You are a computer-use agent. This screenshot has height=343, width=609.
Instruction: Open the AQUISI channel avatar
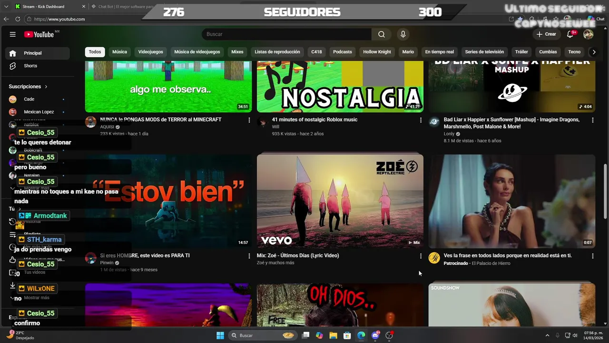pyautogui.click(x=90, y=122)
